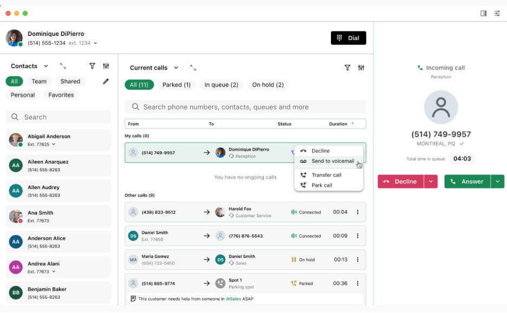This screenshot has height=313, width=507.
Task: Show On hold (2) calls
Action: tap(268, 84)
